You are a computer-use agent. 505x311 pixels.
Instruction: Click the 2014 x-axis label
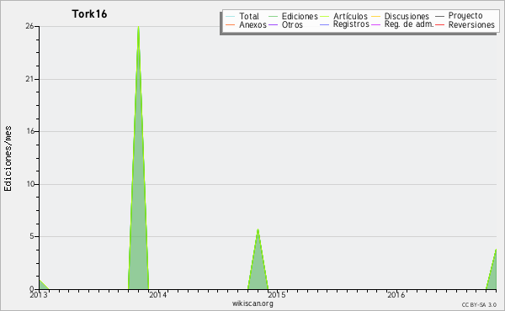coord(158,294)
